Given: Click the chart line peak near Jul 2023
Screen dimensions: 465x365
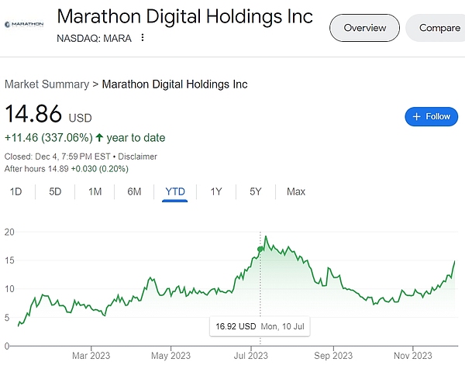Looking at the screenshot, I should tap(266, 237).
